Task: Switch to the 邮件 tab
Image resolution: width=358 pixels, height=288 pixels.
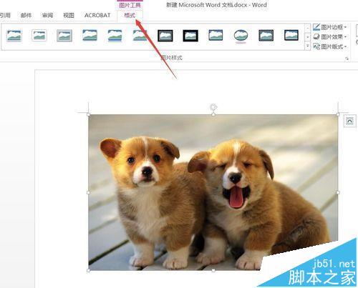Action: click(26, 16)
